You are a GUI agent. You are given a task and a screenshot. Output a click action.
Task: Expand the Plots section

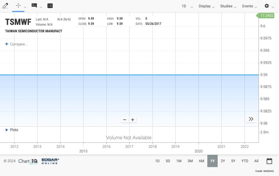point(12,130)
